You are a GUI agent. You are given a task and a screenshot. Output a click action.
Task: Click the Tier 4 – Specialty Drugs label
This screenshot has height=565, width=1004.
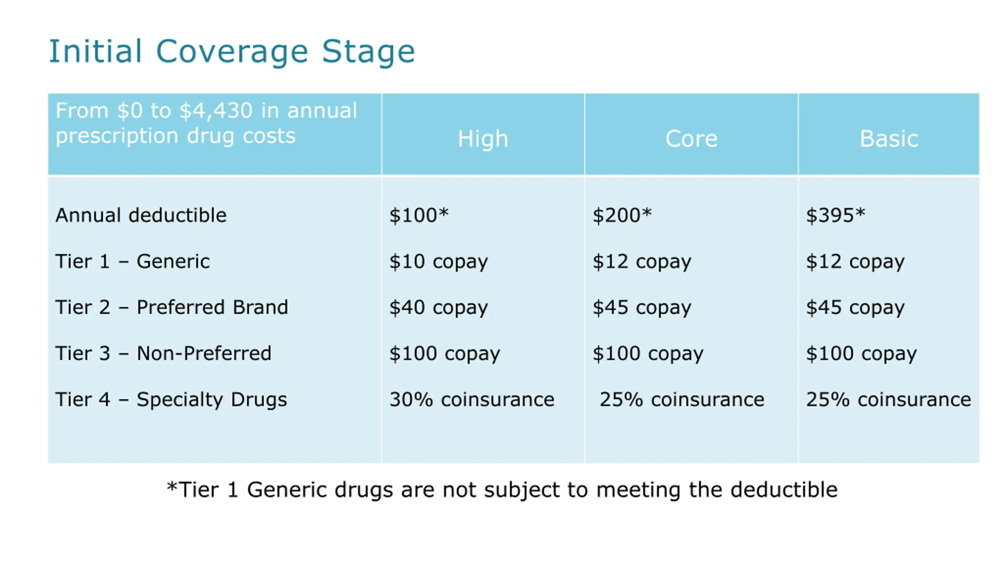pos(171,399)
